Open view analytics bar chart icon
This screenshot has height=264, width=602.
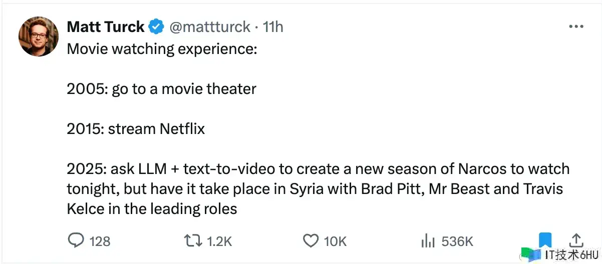point(427,241)
